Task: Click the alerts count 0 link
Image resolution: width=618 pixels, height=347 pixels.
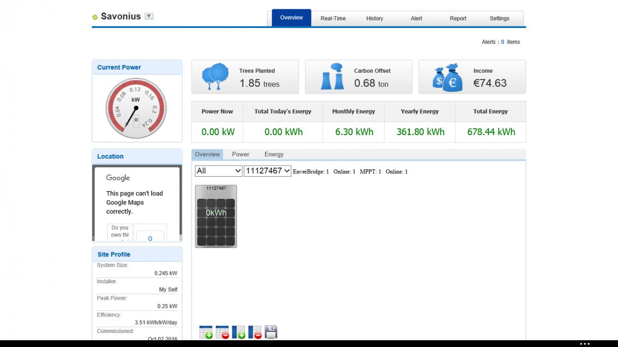Action: pos(503,42)
